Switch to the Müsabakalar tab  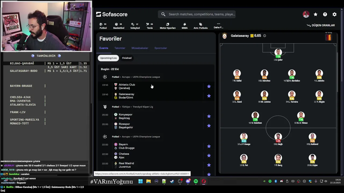click(140, 48)
